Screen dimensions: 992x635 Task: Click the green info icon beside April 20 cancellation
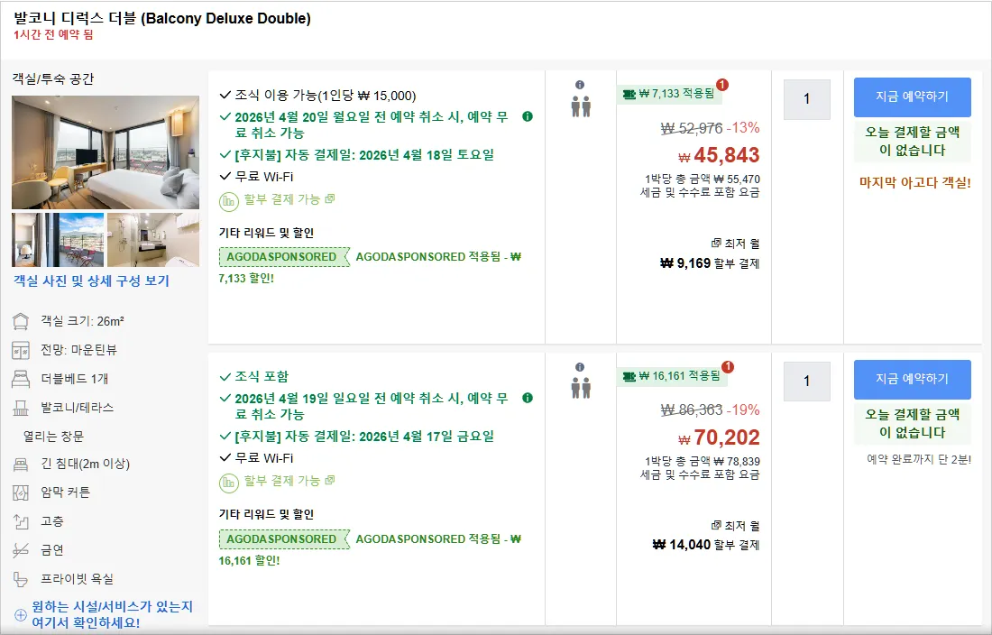pyautogui.click(x=527, y=116)
